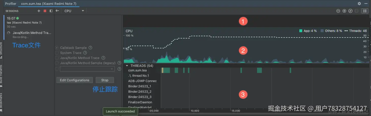
Task: Click the zoom to selection icon
Action: (357, 11)
